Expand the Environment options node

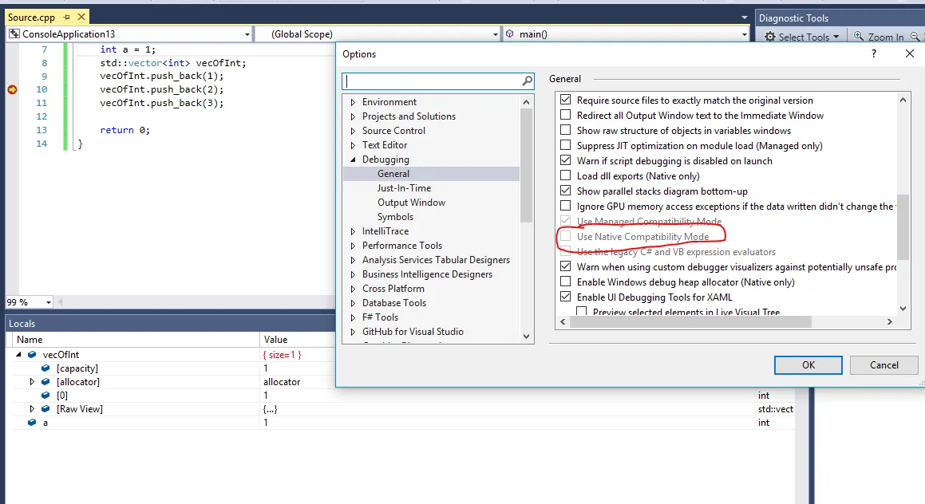click(x=353, y=102)
